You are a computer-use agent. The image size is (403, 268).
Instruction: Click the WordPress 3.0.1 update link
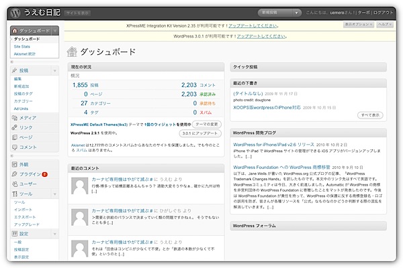pyautogui.click(x=261, y=36)
